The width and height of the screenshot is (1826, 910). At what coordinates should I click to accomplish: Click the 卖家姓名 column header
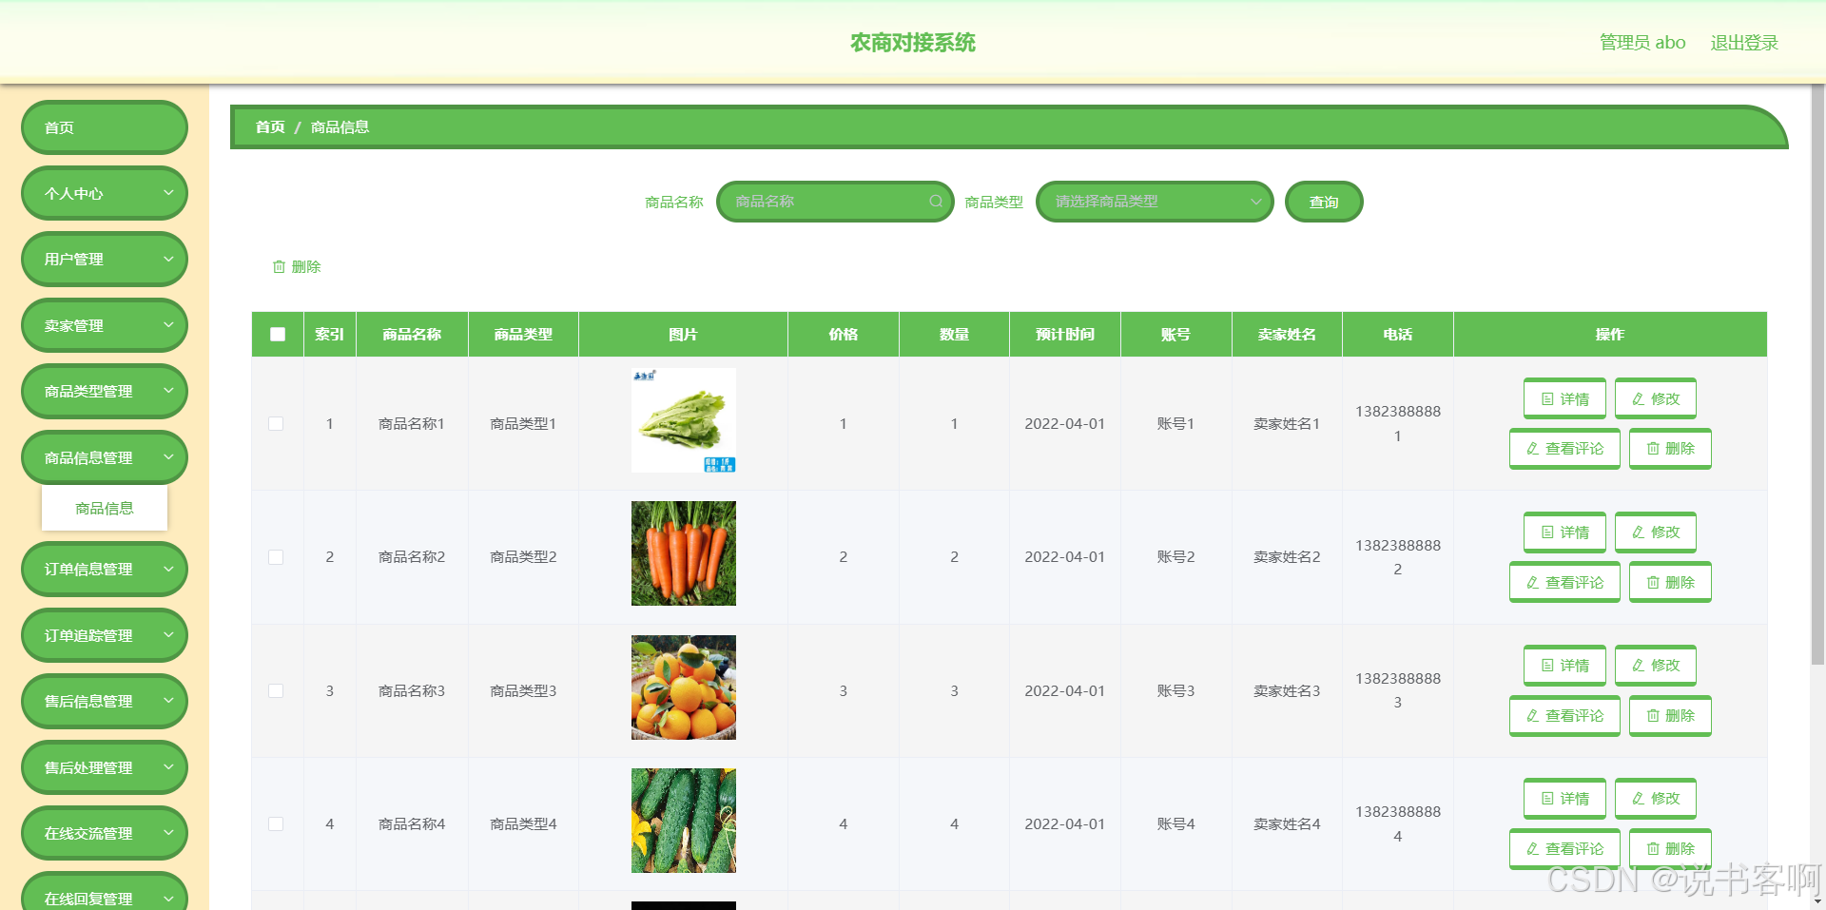point(1287,335)
